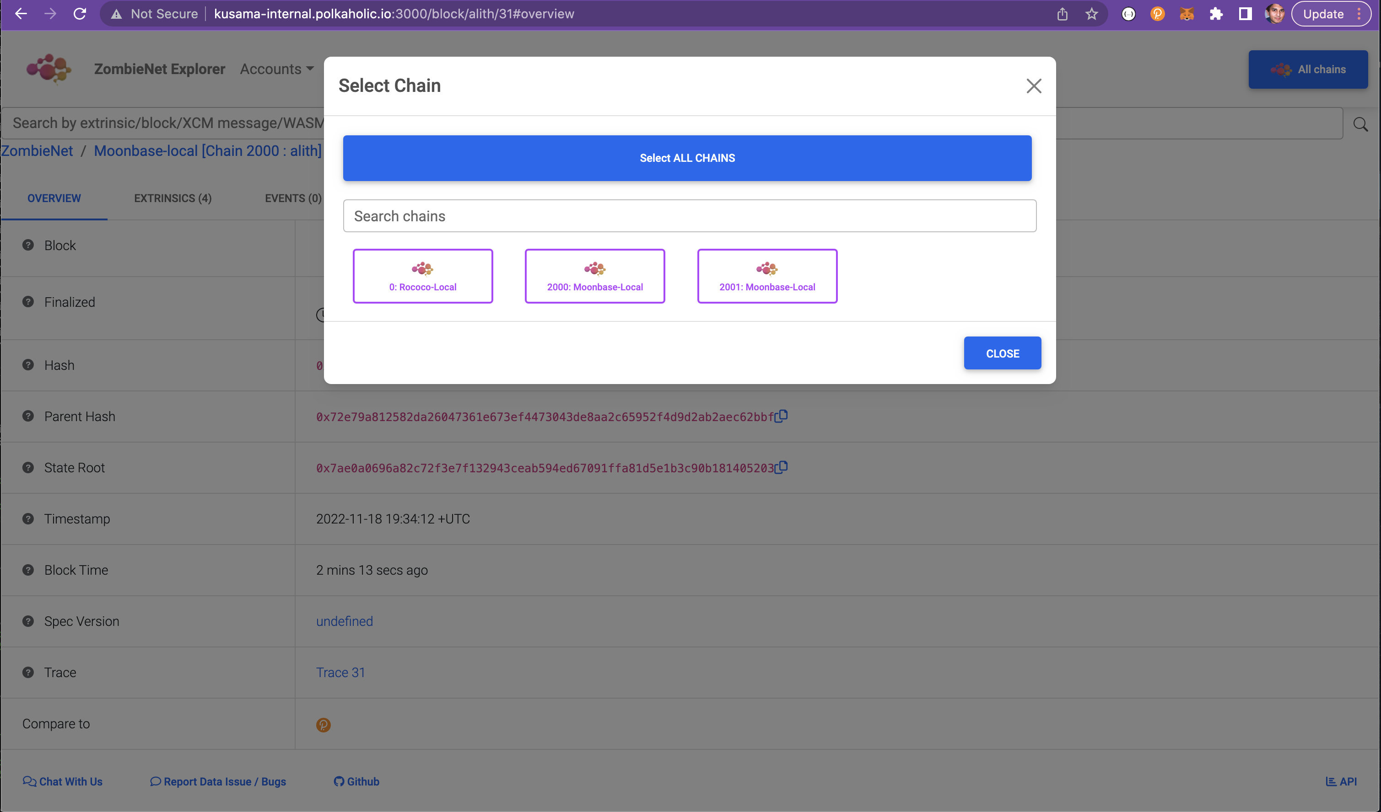Click the Chat With Us icon
Viewport: 1381px width, 812px height.
coord(29,781)
